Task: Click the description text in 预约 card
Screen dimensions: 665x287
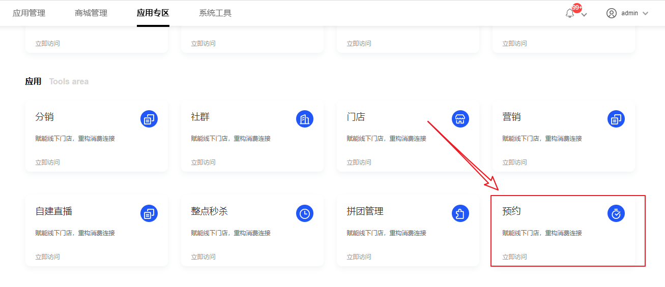Action: [542, 233]
